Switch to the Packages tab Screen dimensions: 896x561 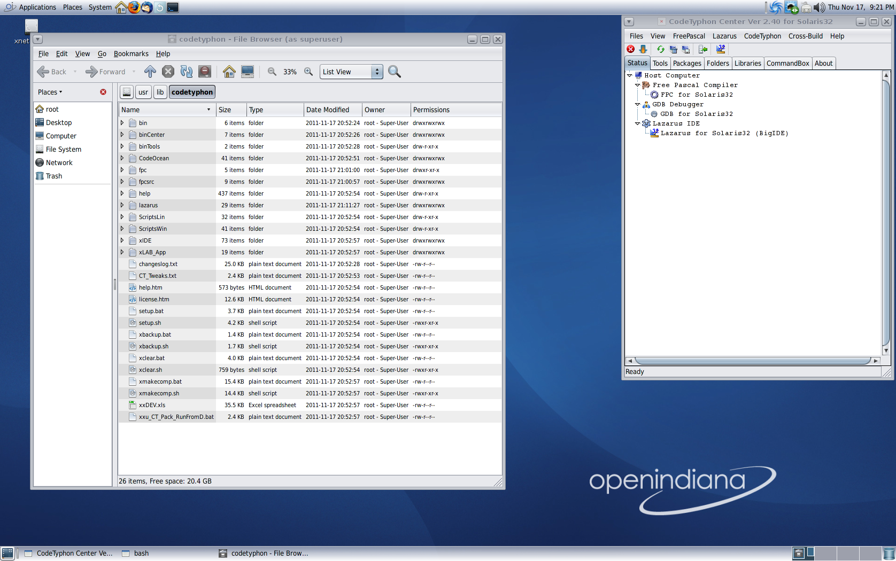click(x=687, y=63)
